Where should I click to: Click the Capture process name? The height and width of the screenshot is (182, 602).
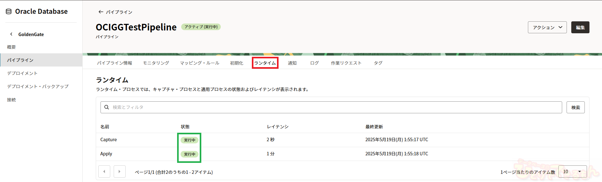[109, 140]
